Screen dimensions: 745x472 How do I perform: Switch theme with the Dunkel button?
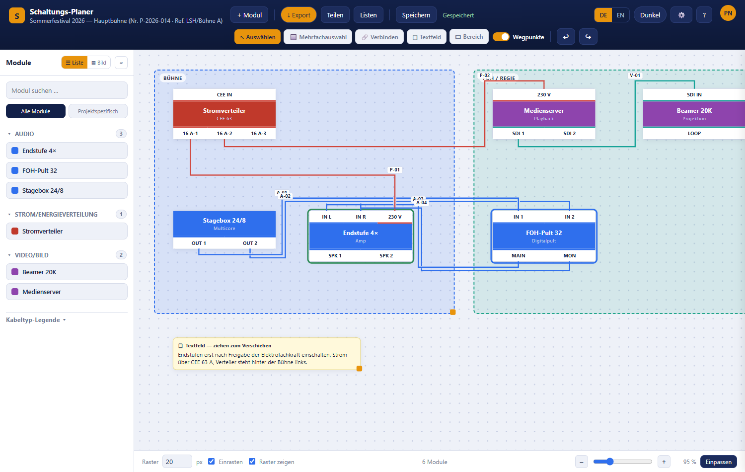pos(650,15)
